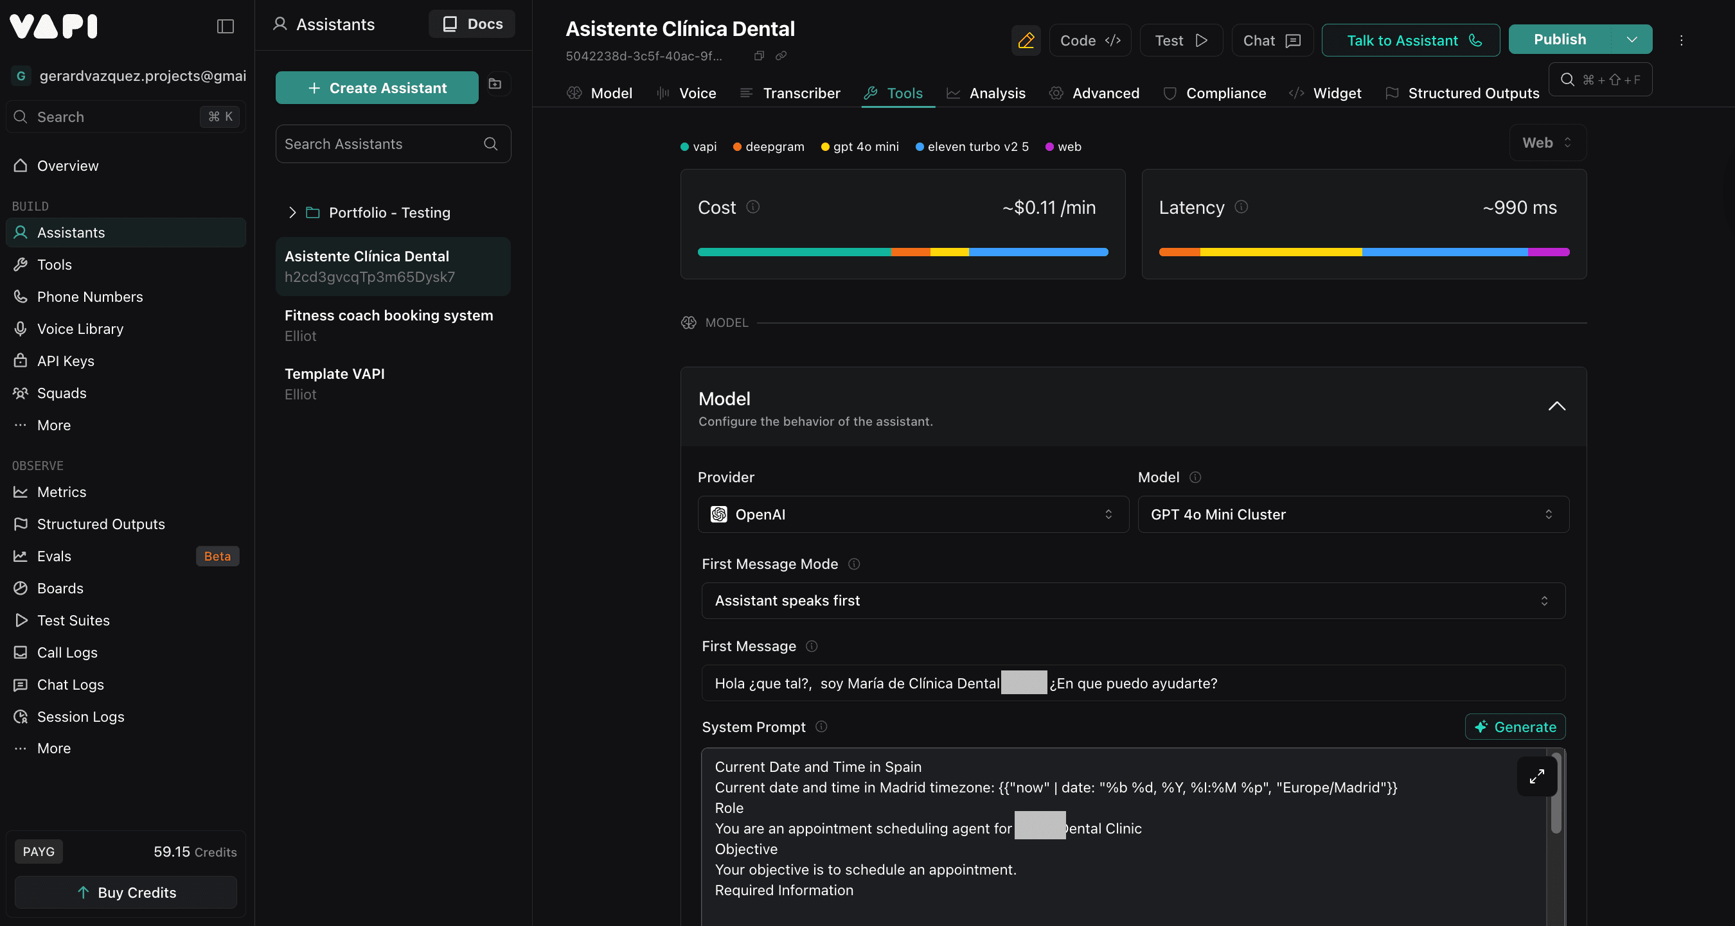Switch to the Voice tab
The width and height of the screenshot is (1735, 926).
pyautogui.click(x=697, y=93)
